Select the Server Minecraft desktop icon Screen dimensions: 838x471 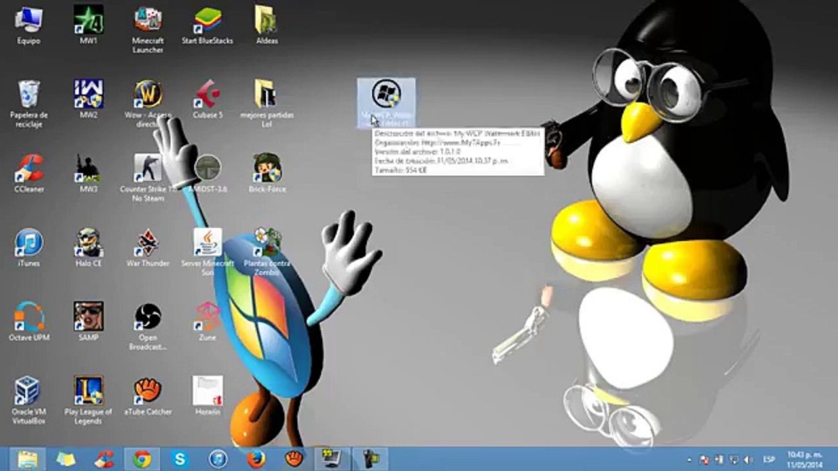tap(208, 253)
